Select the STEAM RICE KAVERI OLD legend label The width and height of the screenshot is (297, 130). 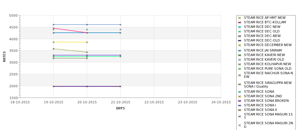pos(264,59)
